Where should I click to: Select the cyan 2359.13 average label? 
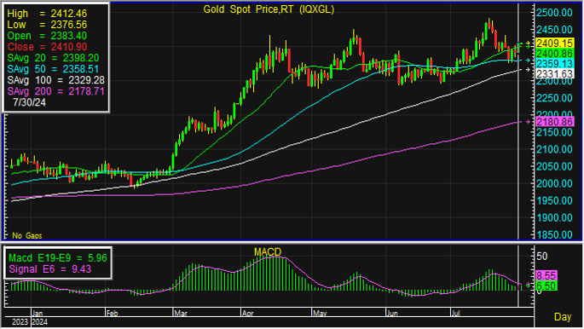tap(554, 64)
